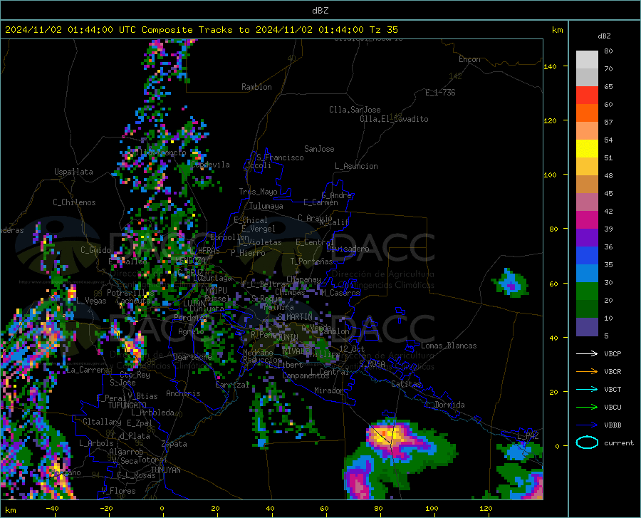Click the Carrizal map label
Screen dimensions: 641x518
click(232, 385)
